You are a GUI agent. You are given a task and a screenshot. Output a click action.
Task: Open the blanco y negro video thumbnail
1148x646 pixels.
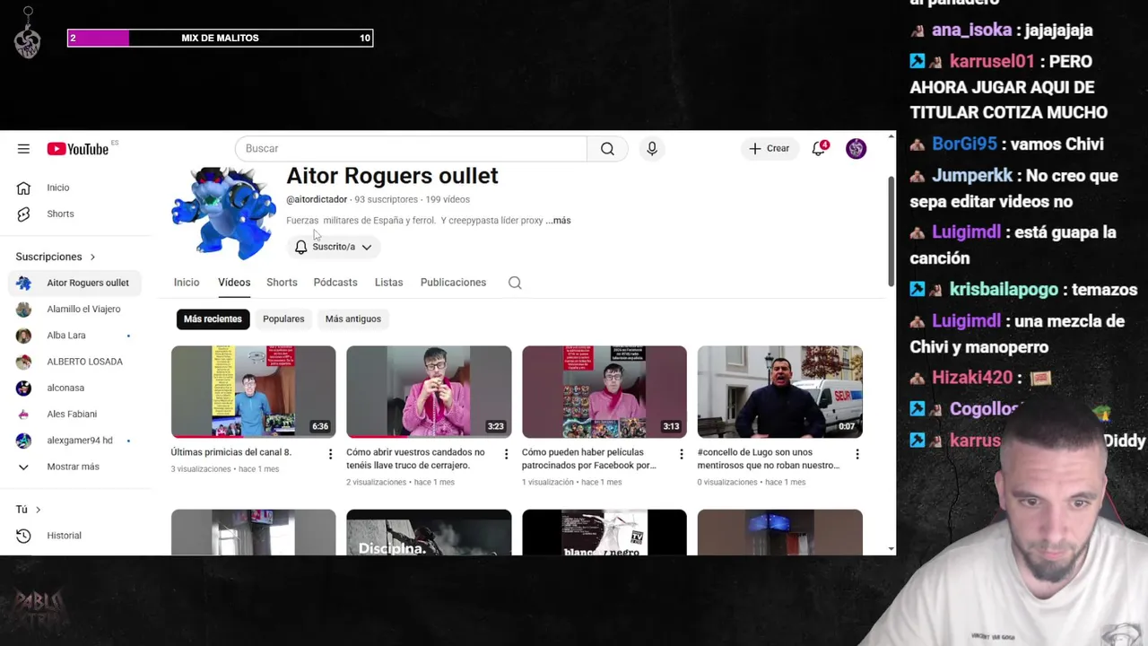604,532
